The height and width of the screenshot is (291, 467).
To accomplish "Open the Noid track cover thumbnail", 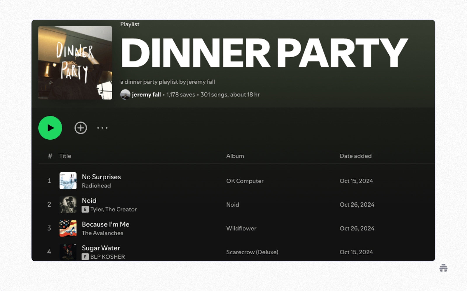I will [x=68, y=204].
